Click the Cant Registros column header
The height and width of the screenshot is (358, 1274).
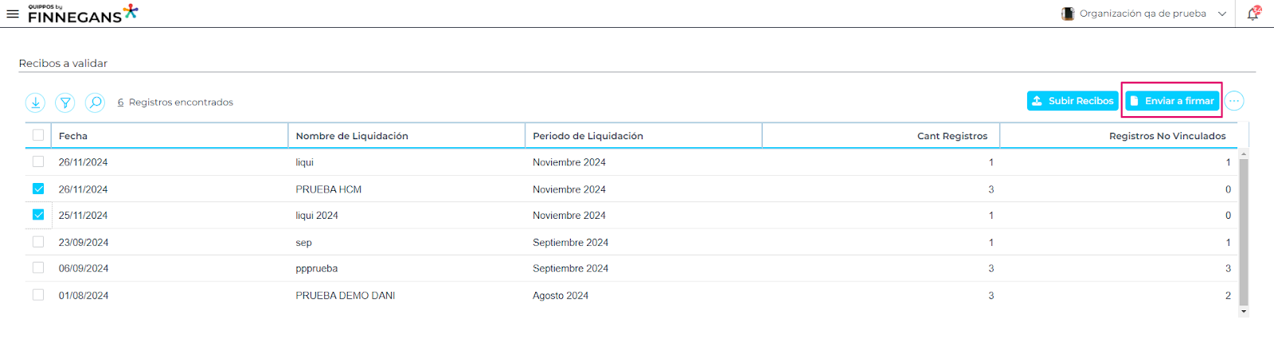pyautogui.click(x=952, y=136)
